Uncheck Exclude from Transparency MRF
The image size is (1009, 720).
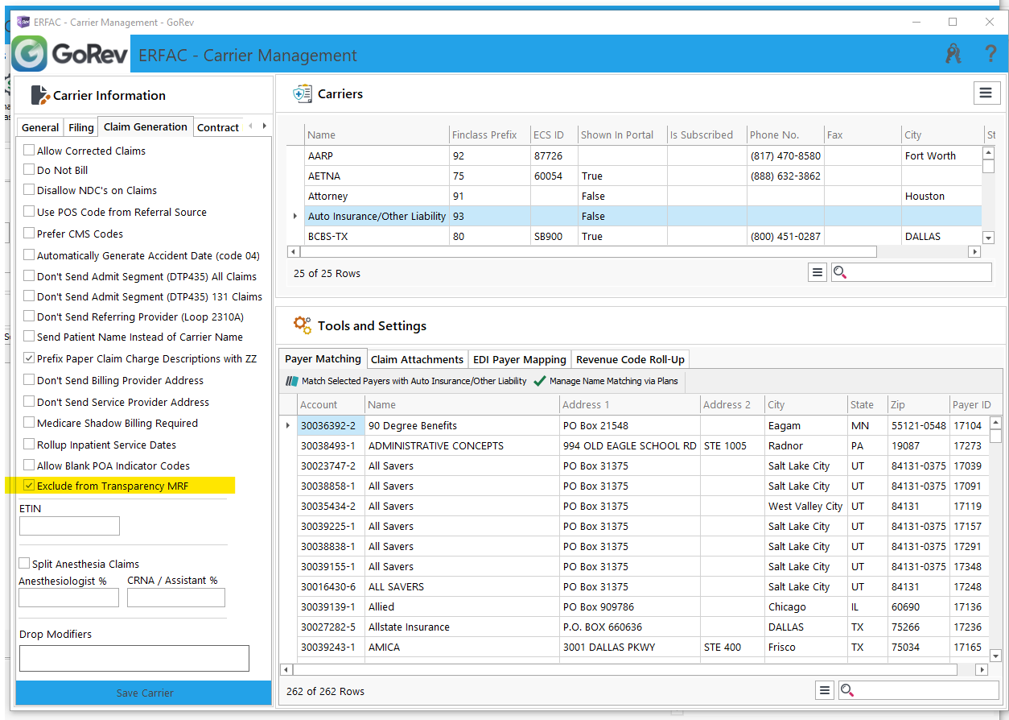pyautogui.click(x=29, y=486)
